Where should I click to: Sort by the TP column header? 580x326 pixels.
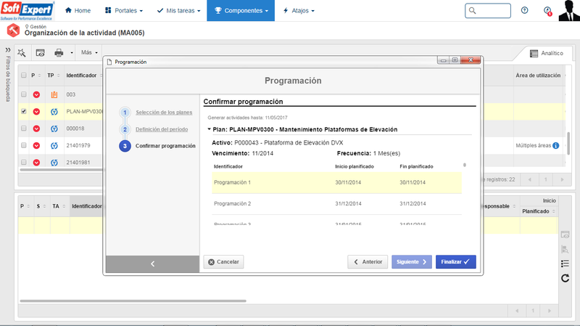[x=51, y=76]
